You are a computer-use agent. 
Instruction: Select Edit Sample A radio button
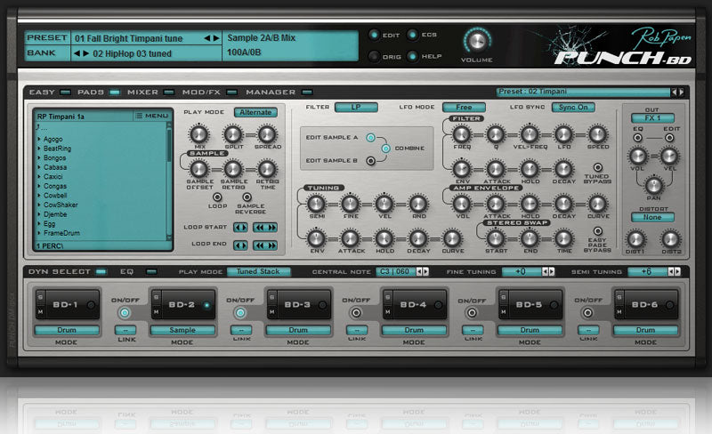pyautogui.click(x=370, y=138)
